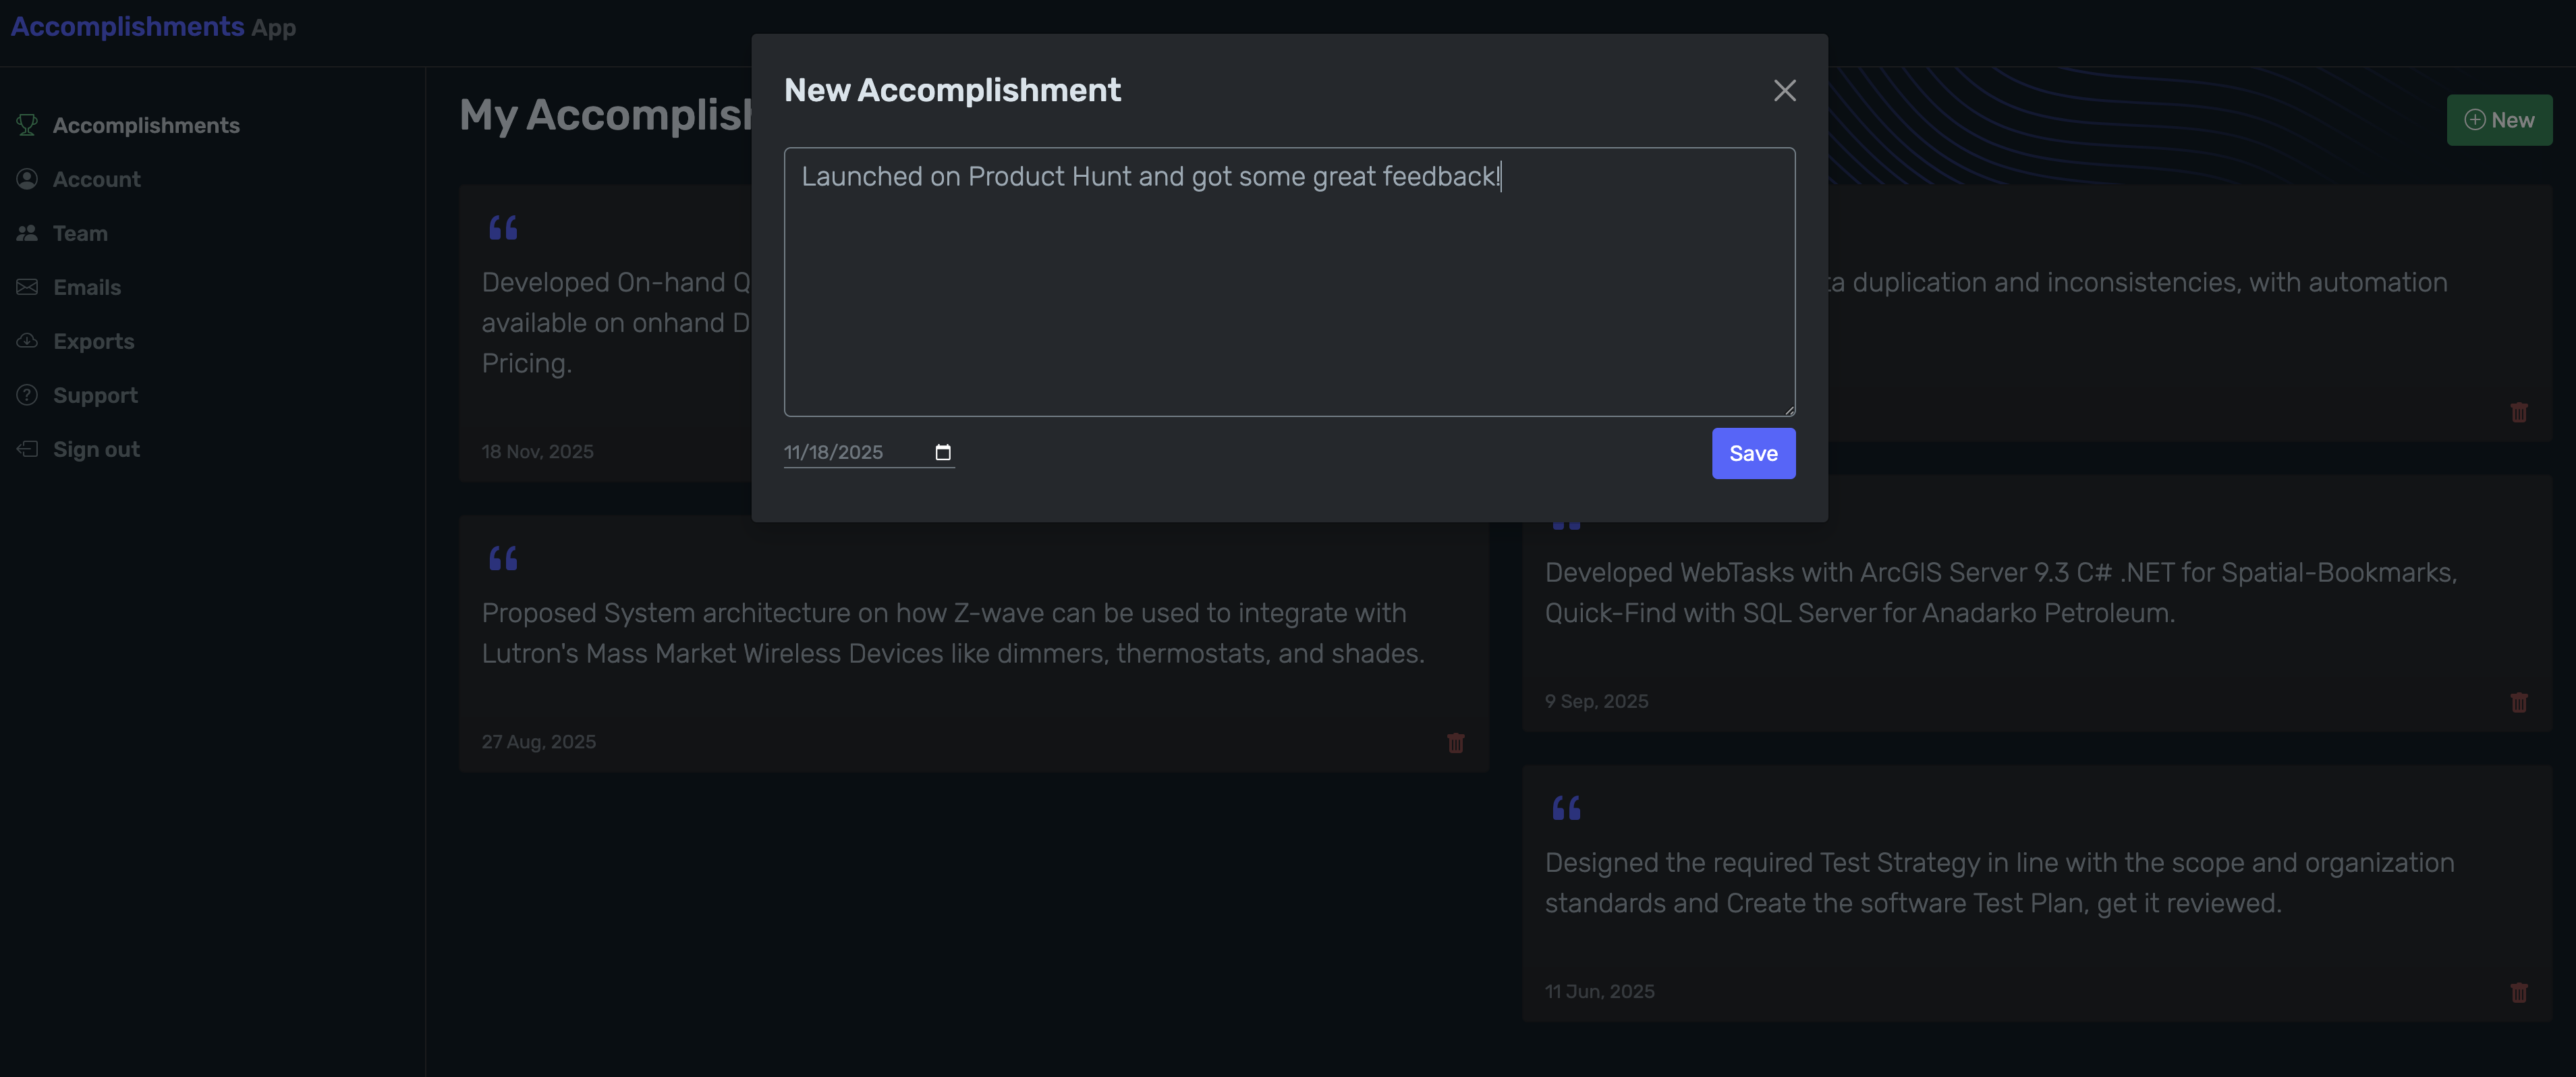This screenshot has height=1077, width=2576.
Task: Open the calendar date picker
Action: (x=942, y=453)
